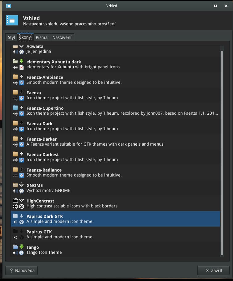Screen dimensions: 233x281
Task: Switch to the Nastavení tab
Action: [x=62, y=37]
